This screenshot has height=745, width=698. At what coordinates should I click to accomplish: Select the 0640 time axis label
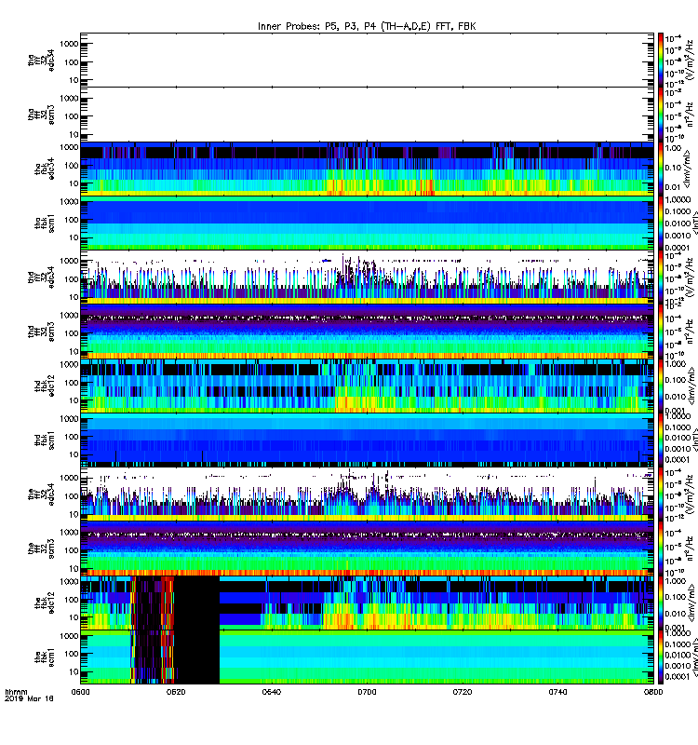click(272, 692)
